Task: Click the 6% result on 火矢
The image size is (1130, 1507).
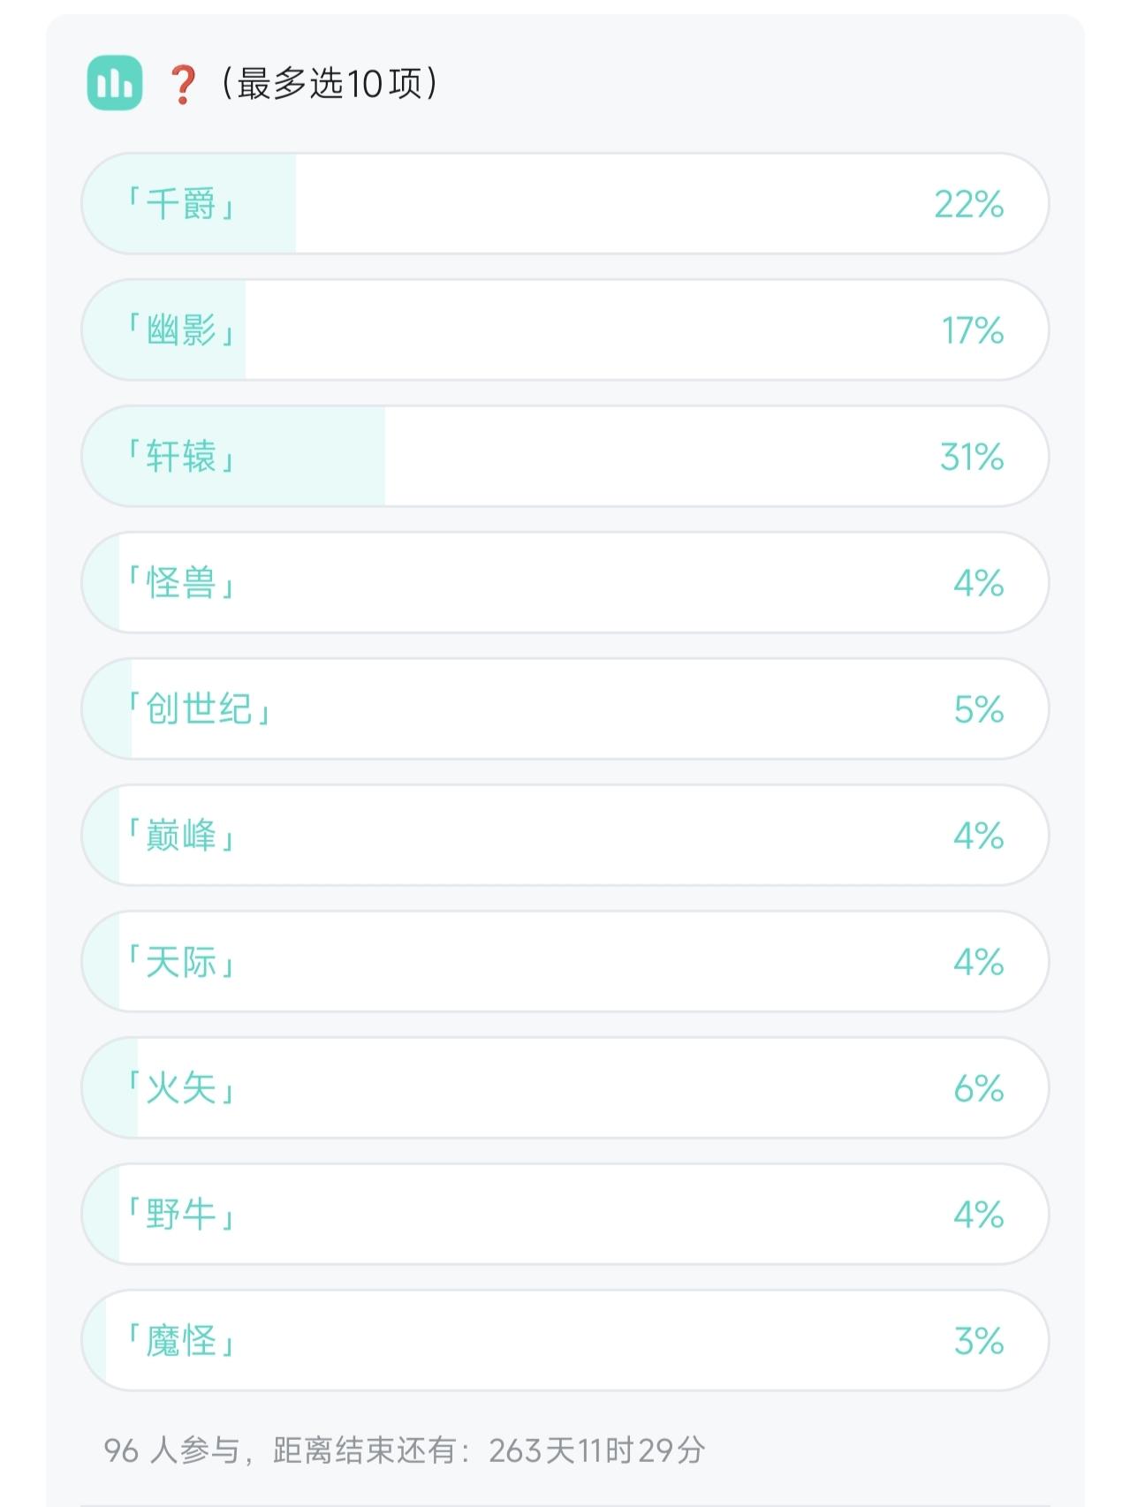Action: pyautogui.click(x=978, y=1088)
